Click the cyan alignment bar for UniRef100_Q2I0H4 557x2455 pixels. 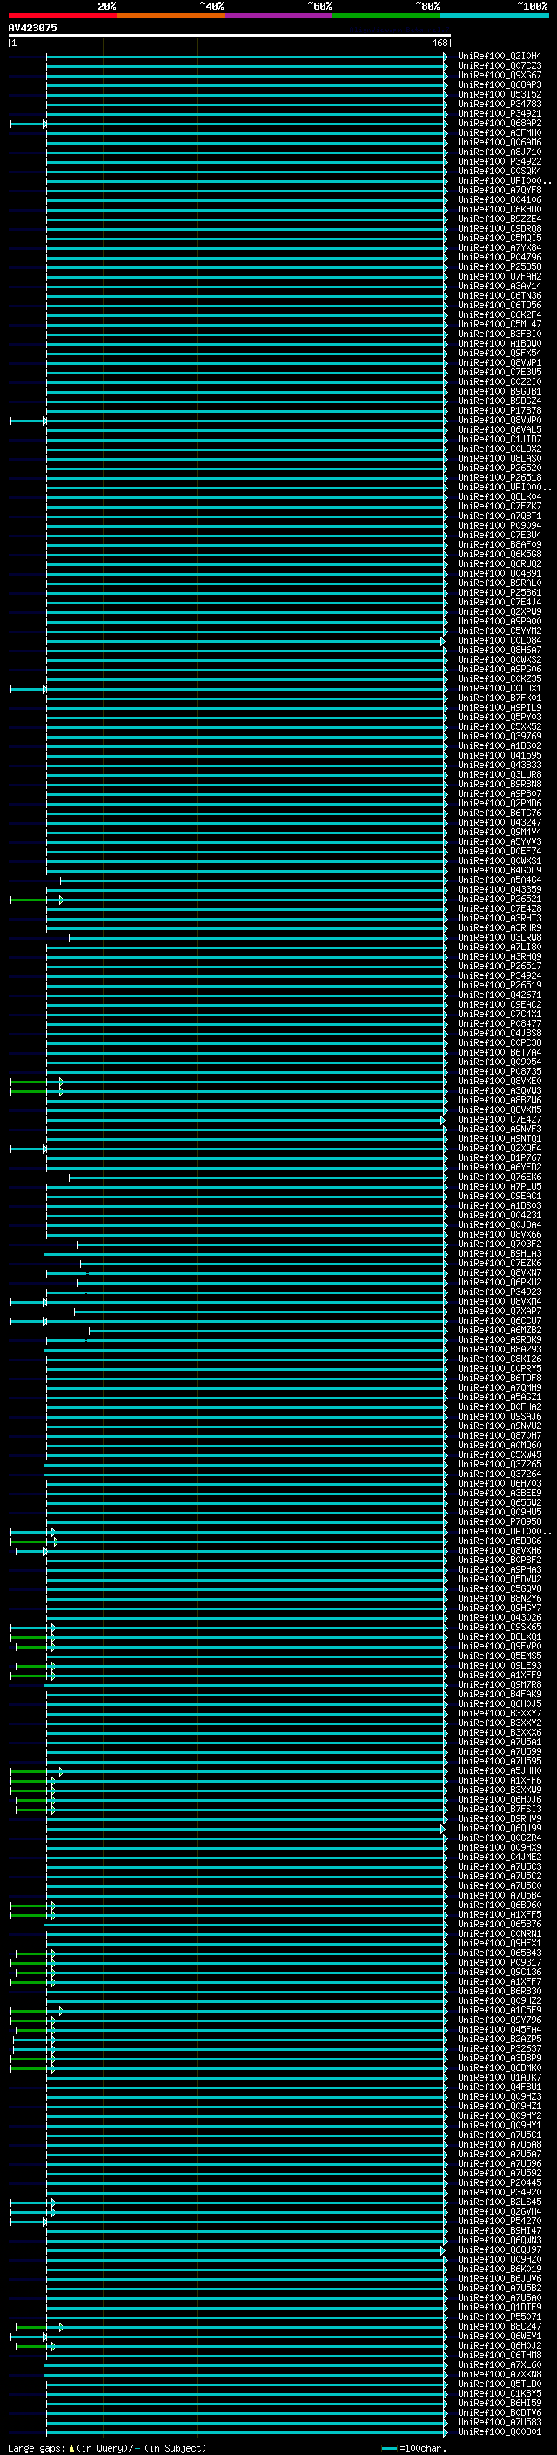point(246,57)
